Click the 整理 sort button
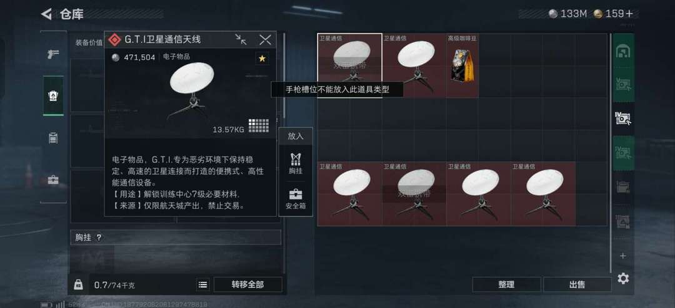 point(506,284)
